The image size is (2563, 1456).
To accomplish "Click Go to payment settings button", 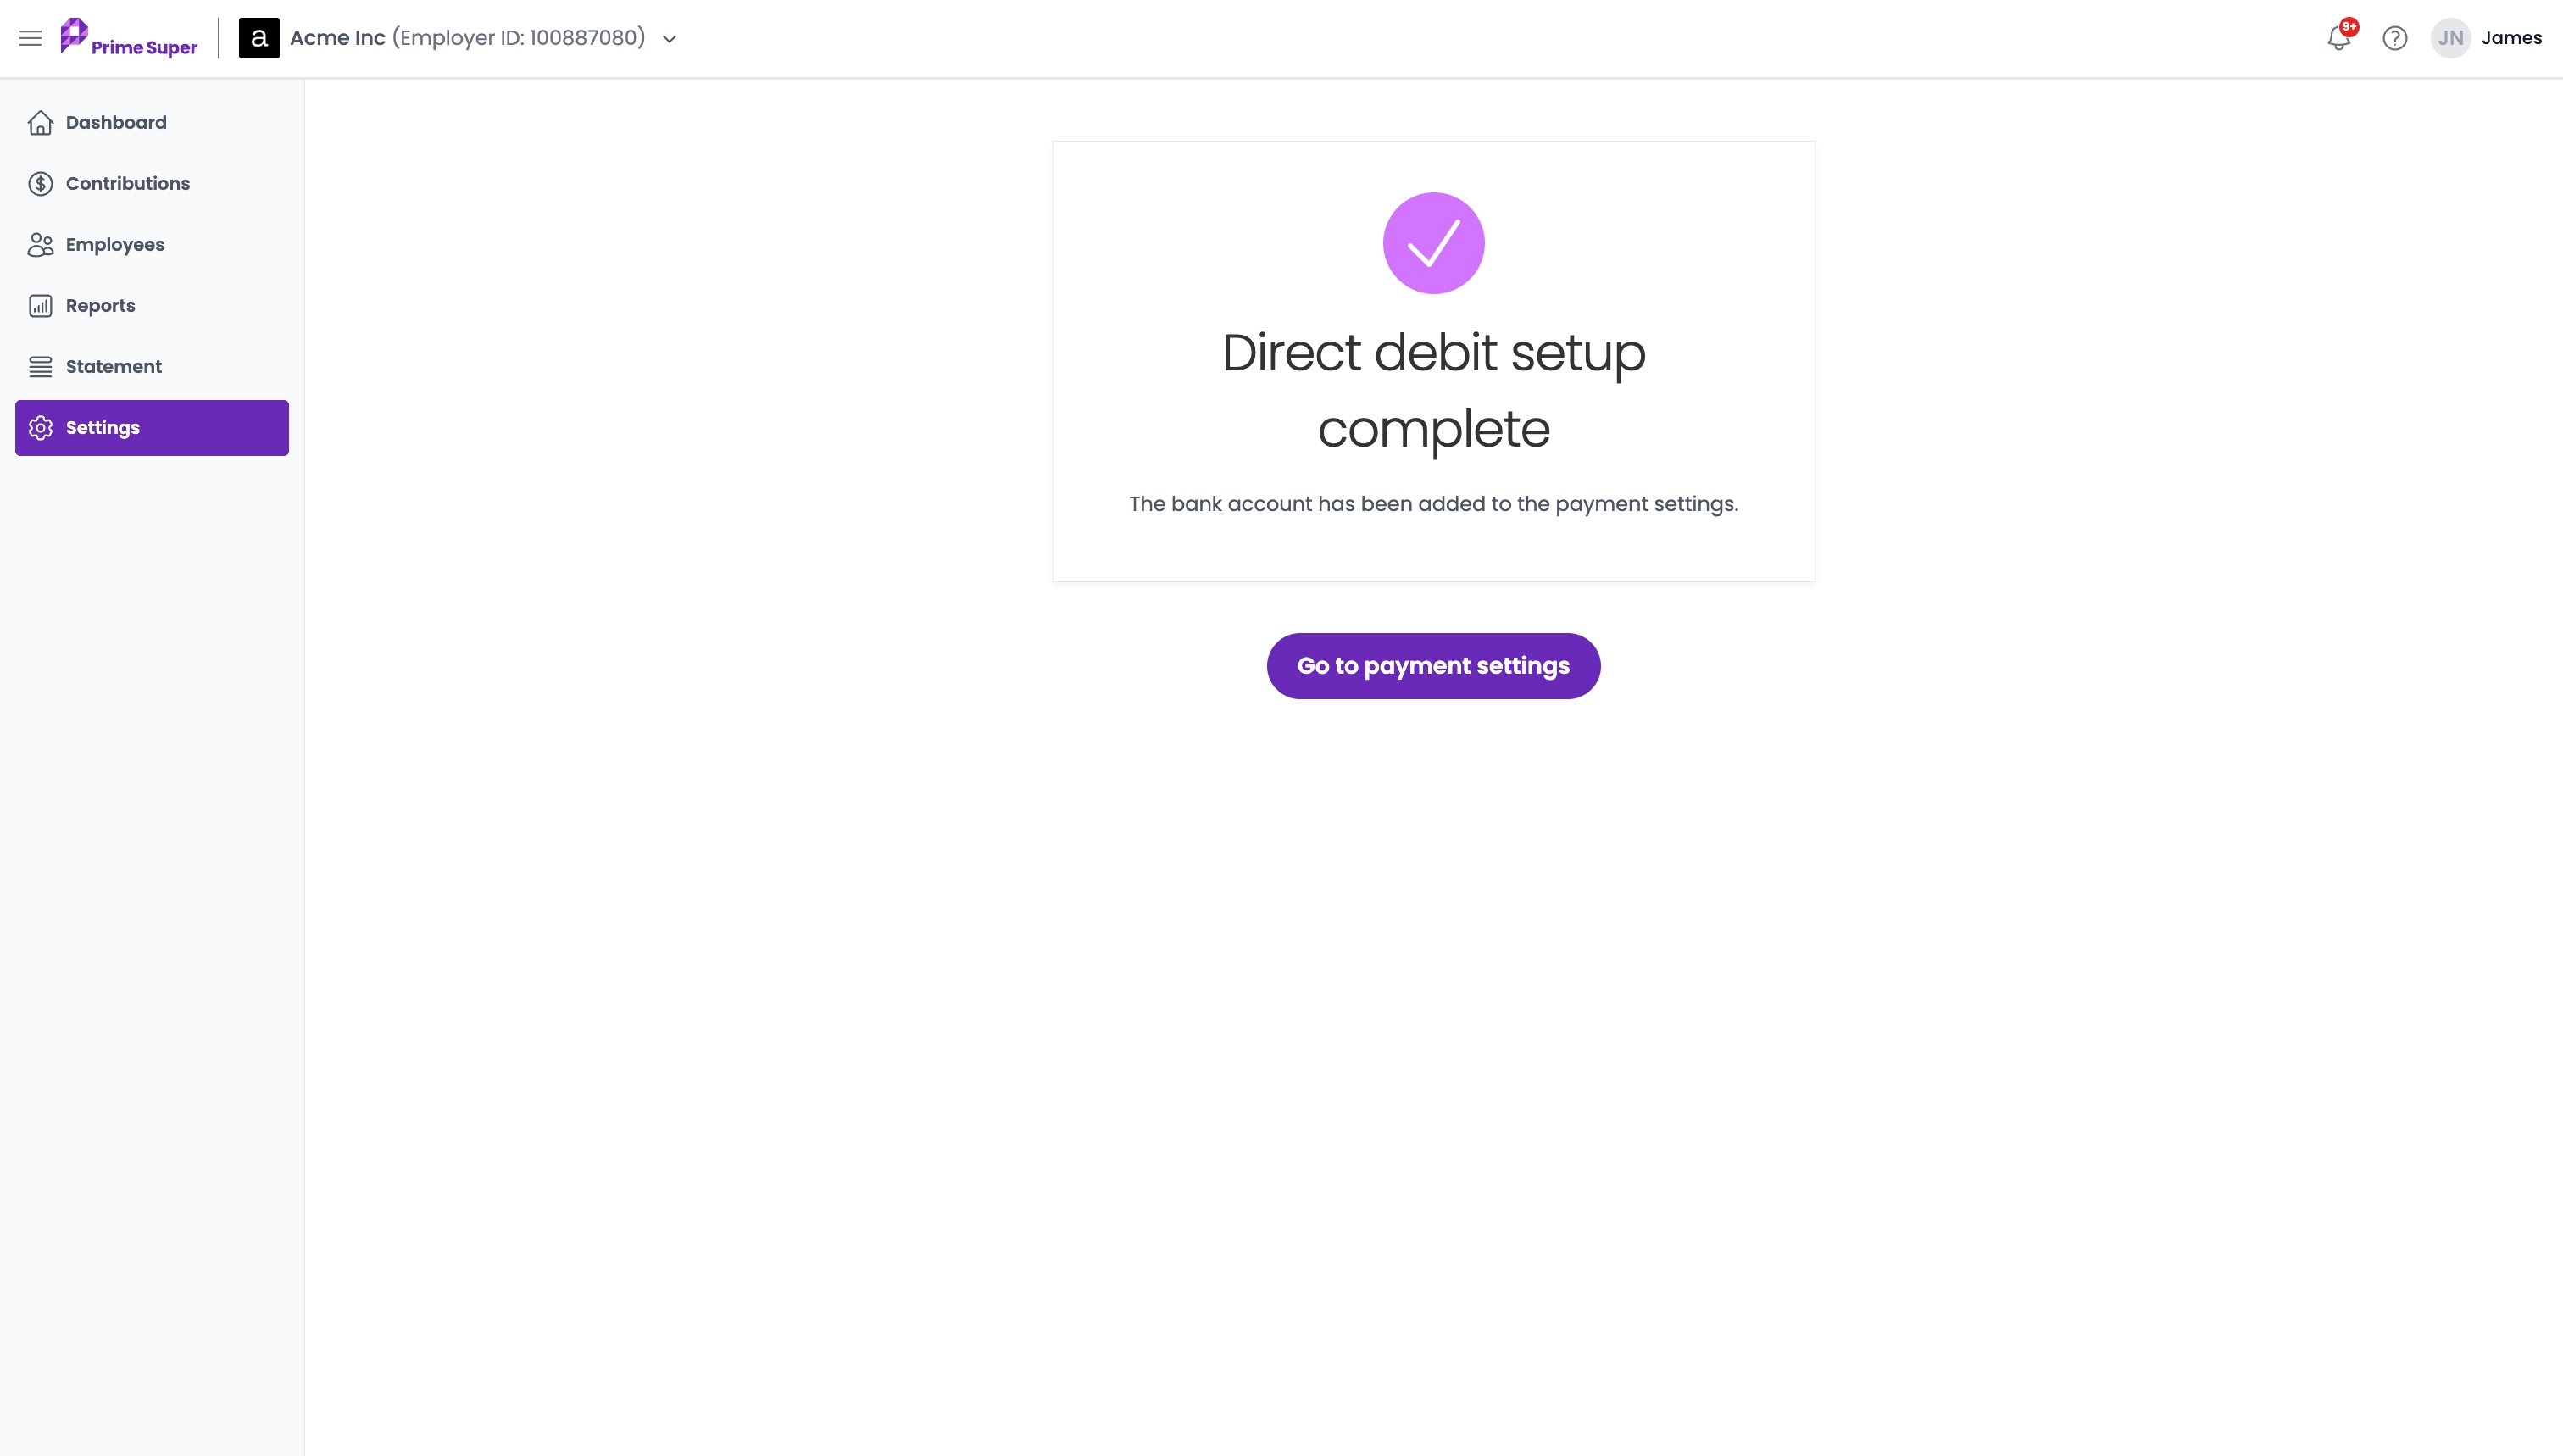I will (1433, 665).
